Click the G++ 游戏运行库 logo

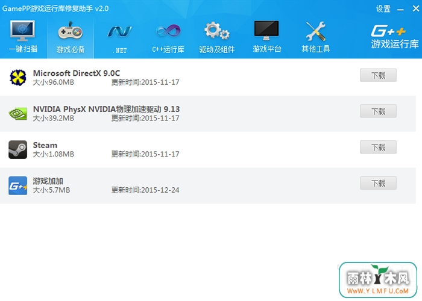394,37
